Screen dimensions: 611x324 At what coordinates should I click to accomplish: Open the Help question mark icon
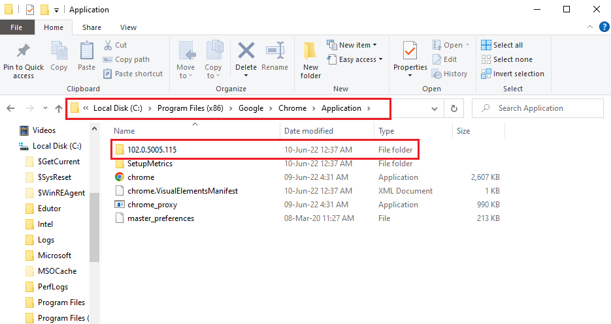click(x=604, y=27)
